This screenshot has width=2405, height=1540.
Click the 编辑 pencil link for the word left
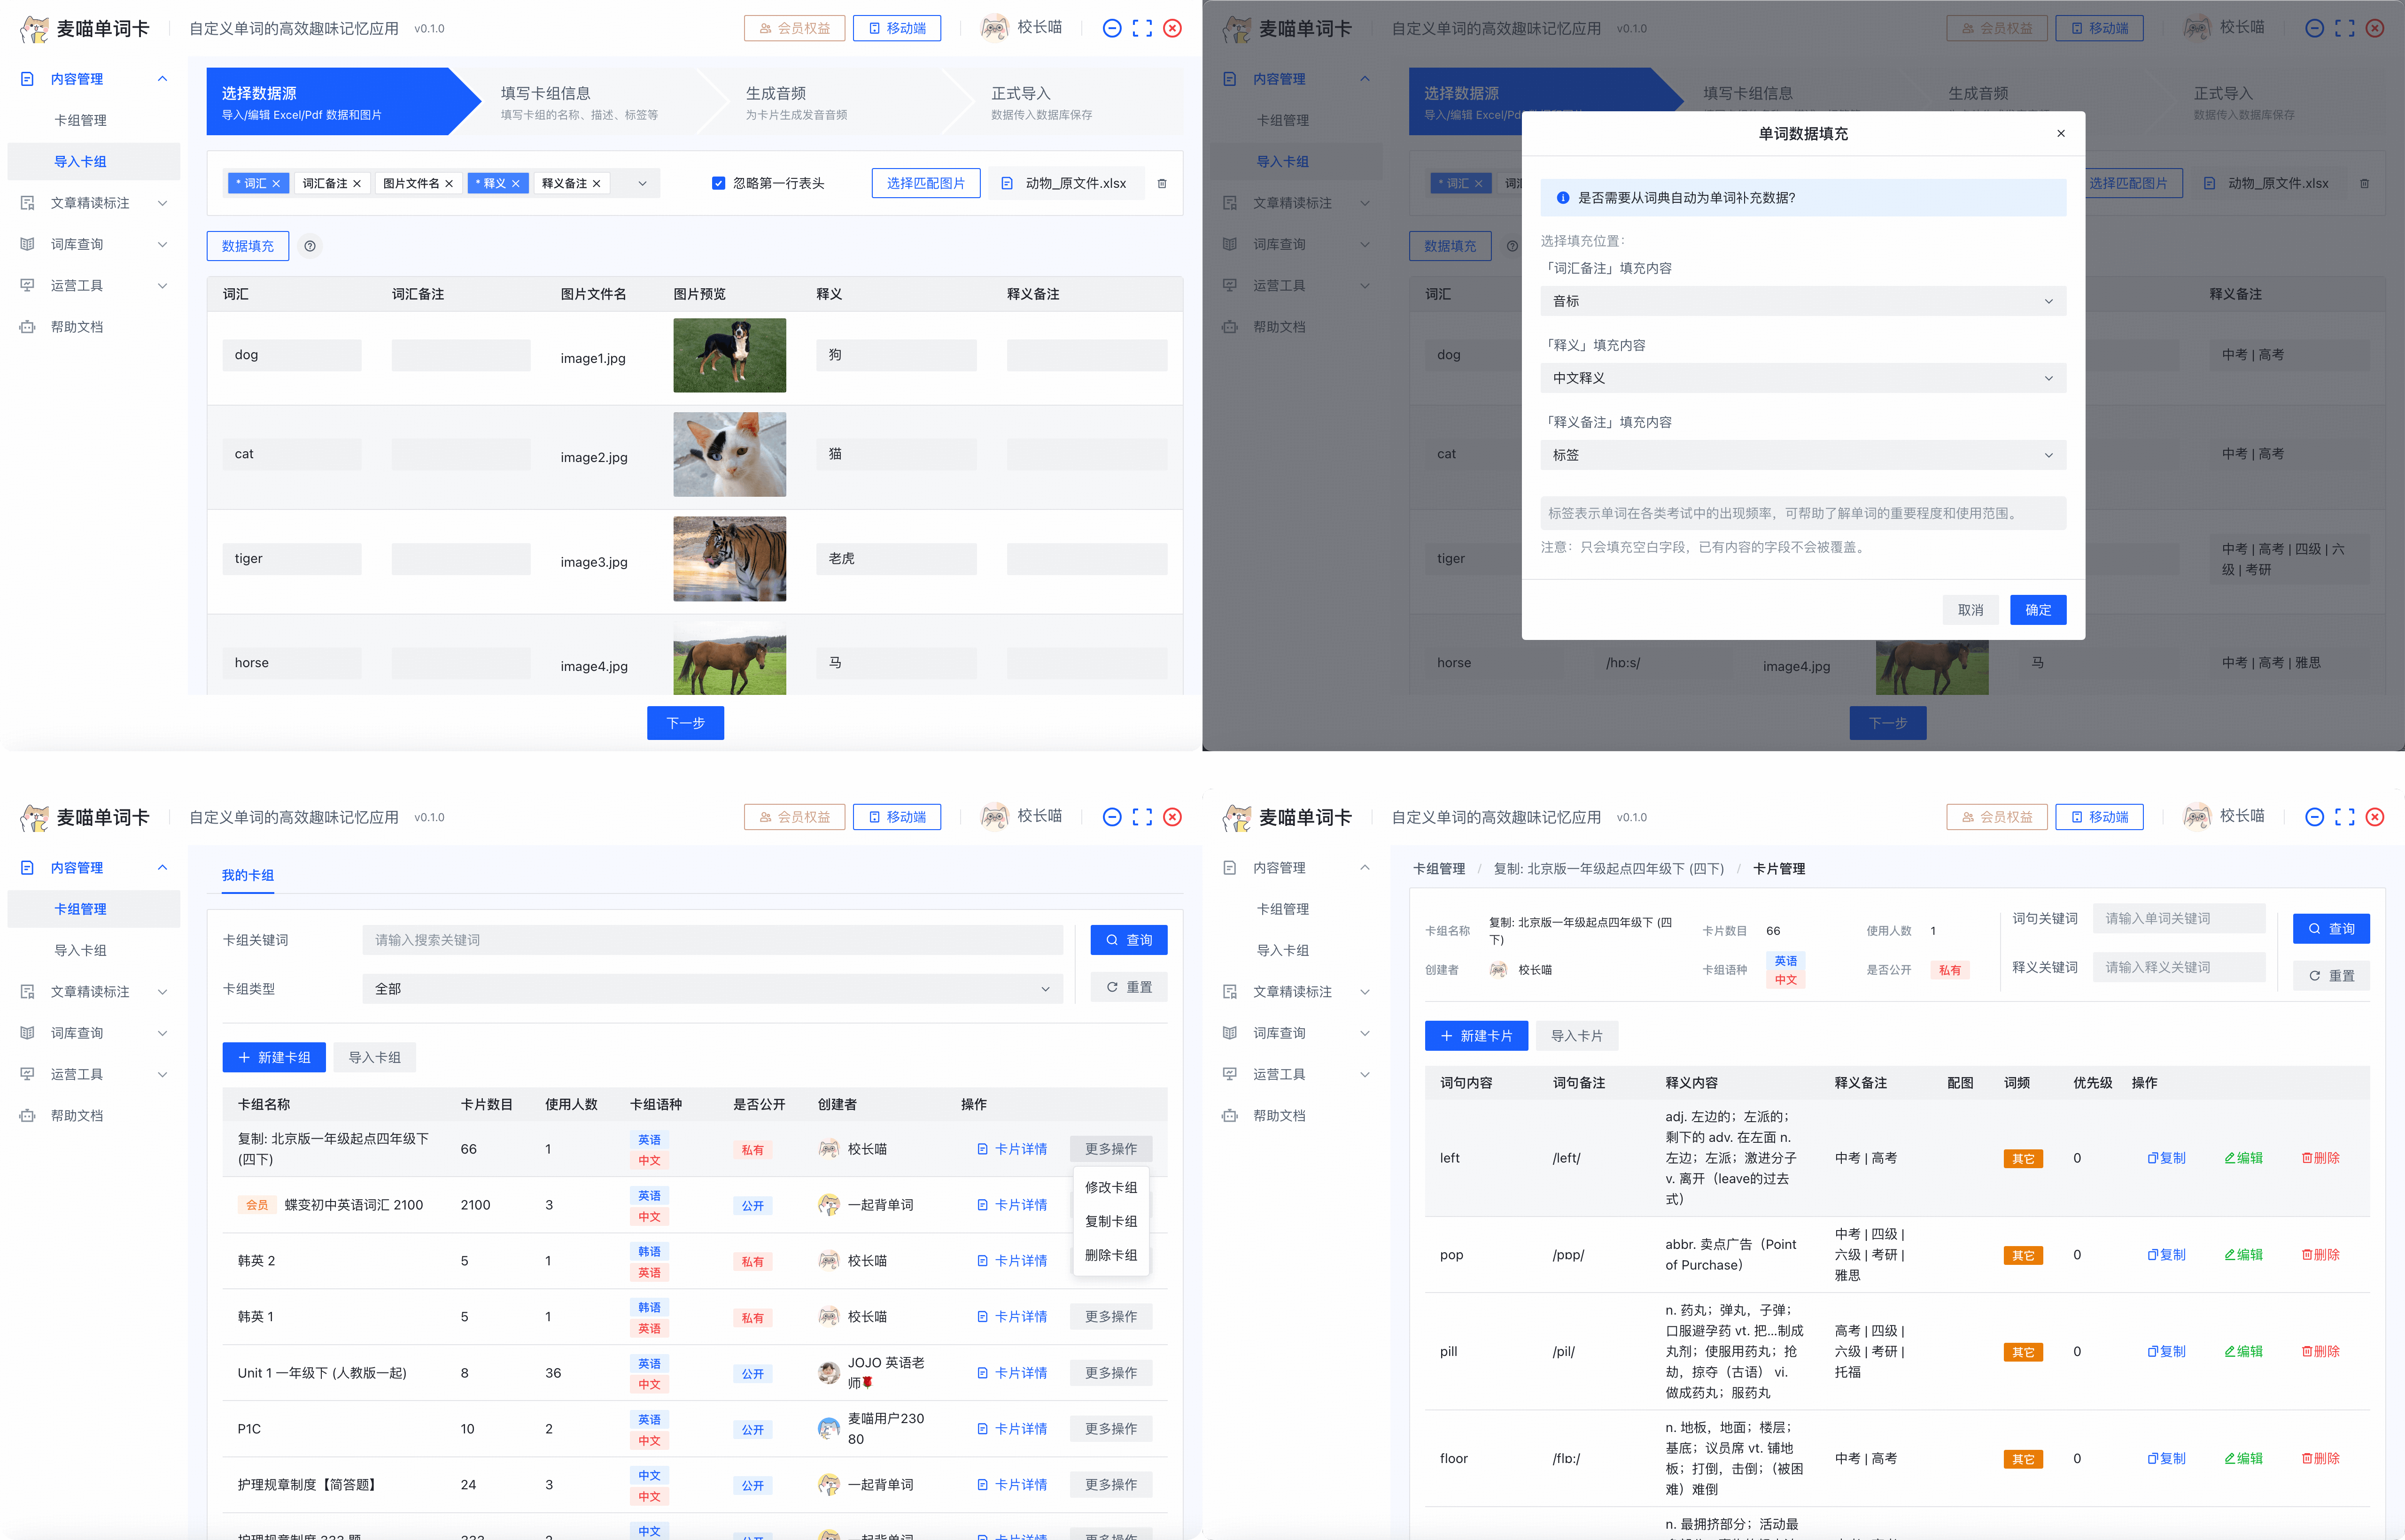pos(2243,1157)
